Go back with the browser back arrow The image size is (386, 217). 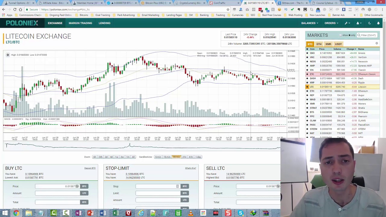click(3, 9)
